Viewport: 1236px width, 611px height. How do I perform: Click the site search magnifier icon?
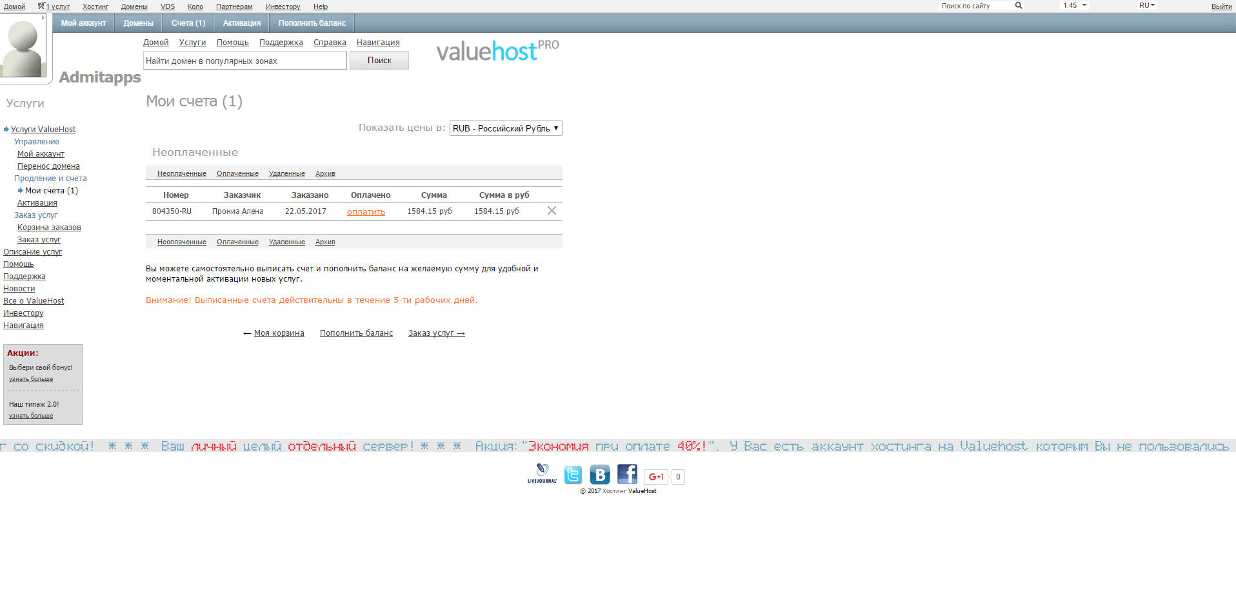(x=1019, y=5)
